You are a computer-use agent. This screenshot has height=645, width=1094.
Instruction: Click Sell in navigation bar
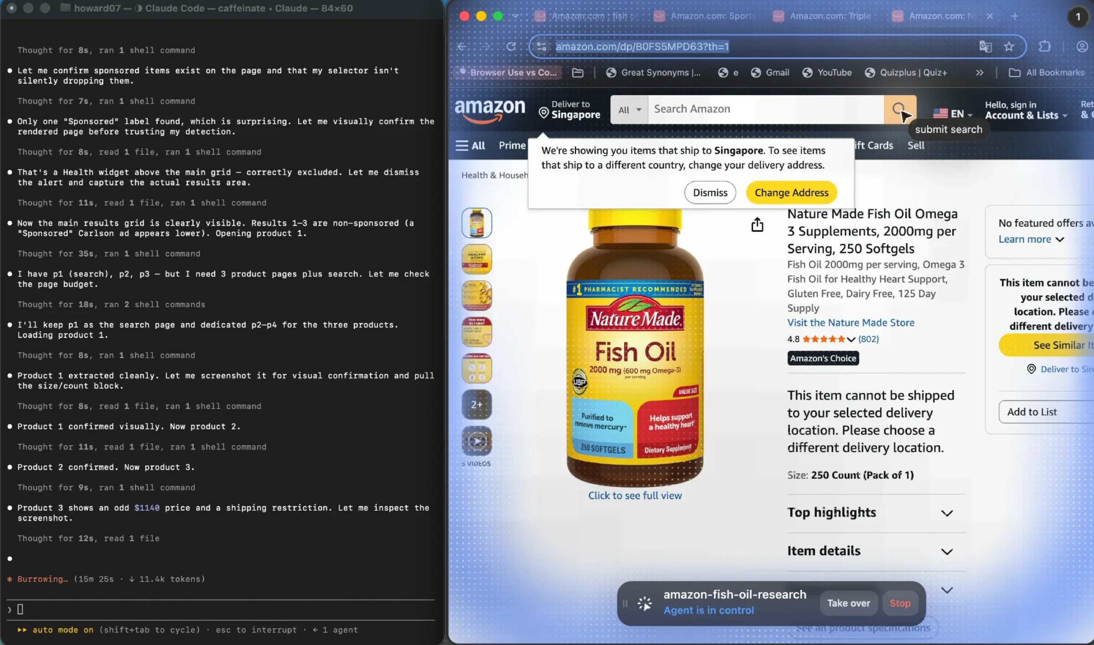click(x=915, y=145)
